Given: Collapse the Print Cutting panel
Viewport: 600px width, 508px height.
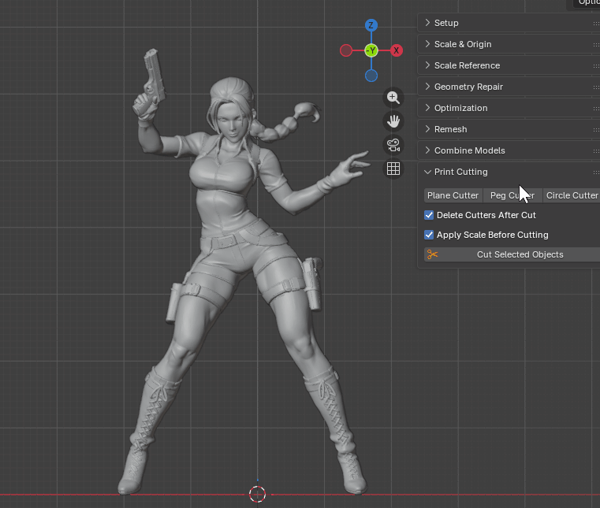Looking at the screenshot, I should (x=509, y=172).
